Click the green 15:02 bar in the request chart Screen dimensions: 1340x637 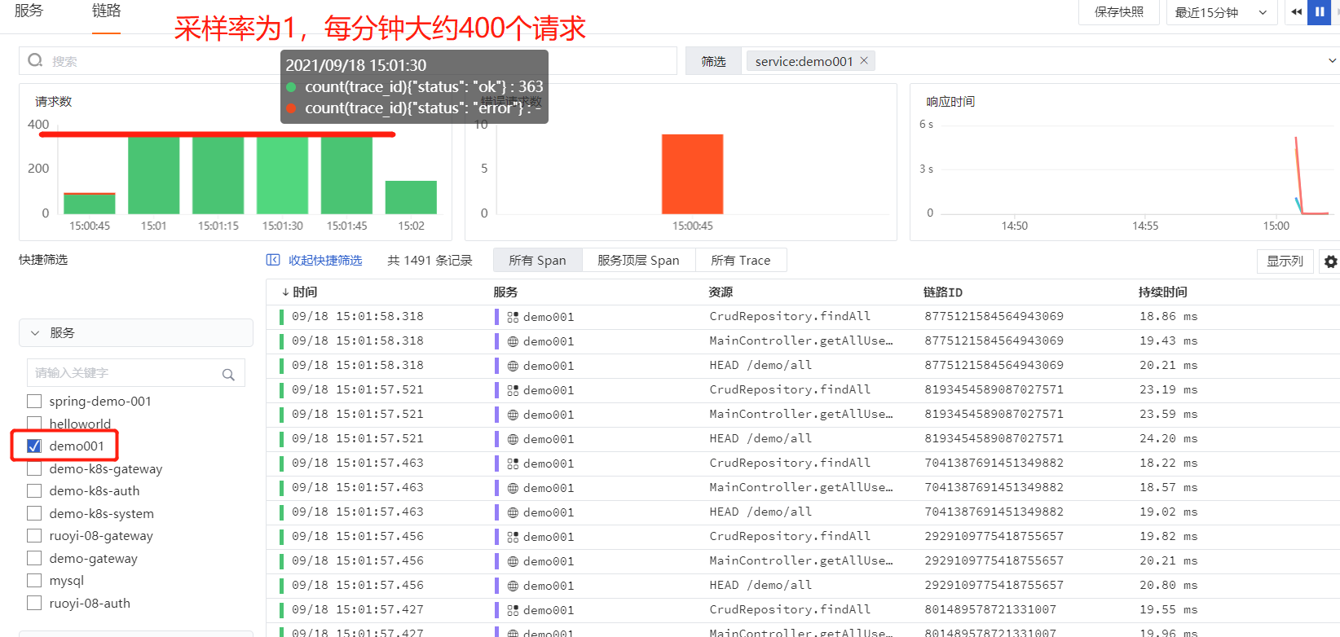411,197
